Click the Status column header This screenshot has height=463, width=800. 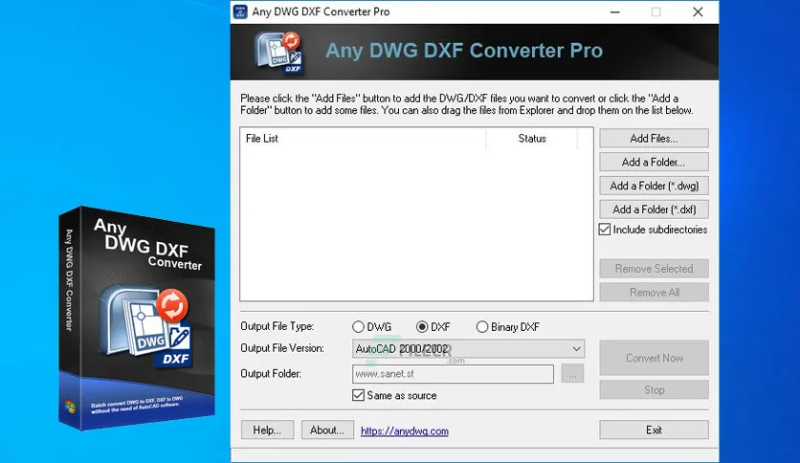(x=532, y=138)
